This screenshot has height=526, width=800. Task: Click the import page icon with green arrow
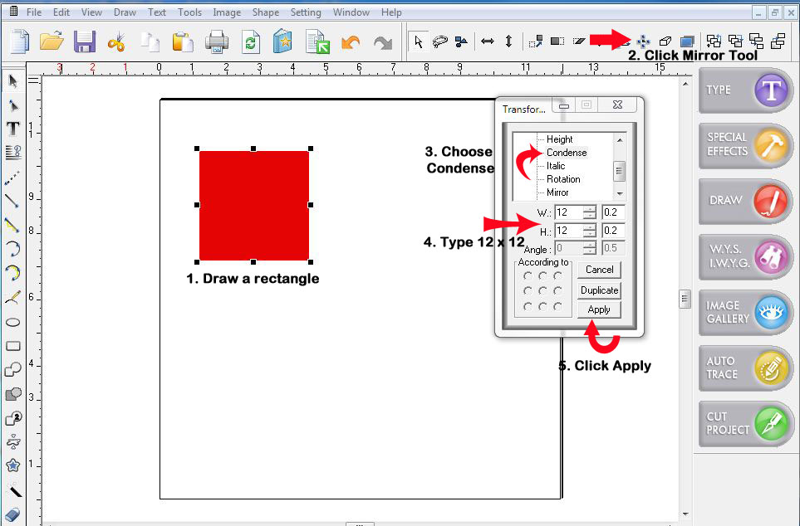318,41
